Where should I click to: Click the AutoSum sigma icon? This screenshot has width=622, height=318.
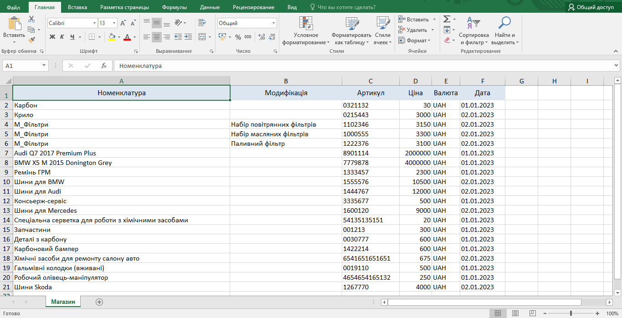click(x=447, y=19)
